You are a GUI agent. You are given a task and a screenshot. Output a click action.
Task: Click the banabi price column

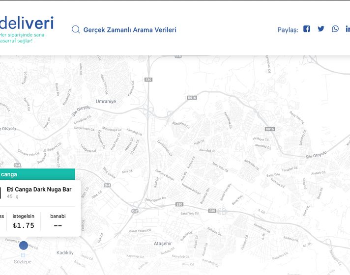tap(58, 221)
